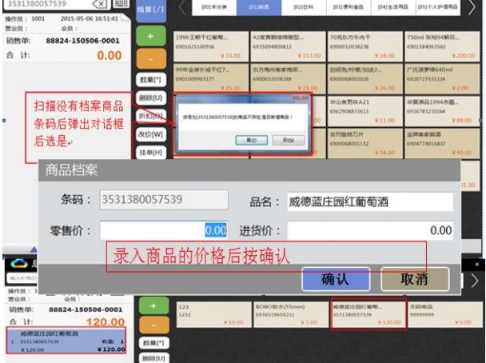Cancel the product record with 取消
The image size is (486, 363).
tap(415, 279)
